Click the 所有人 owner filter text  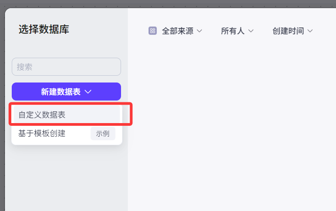pos(233,31)
